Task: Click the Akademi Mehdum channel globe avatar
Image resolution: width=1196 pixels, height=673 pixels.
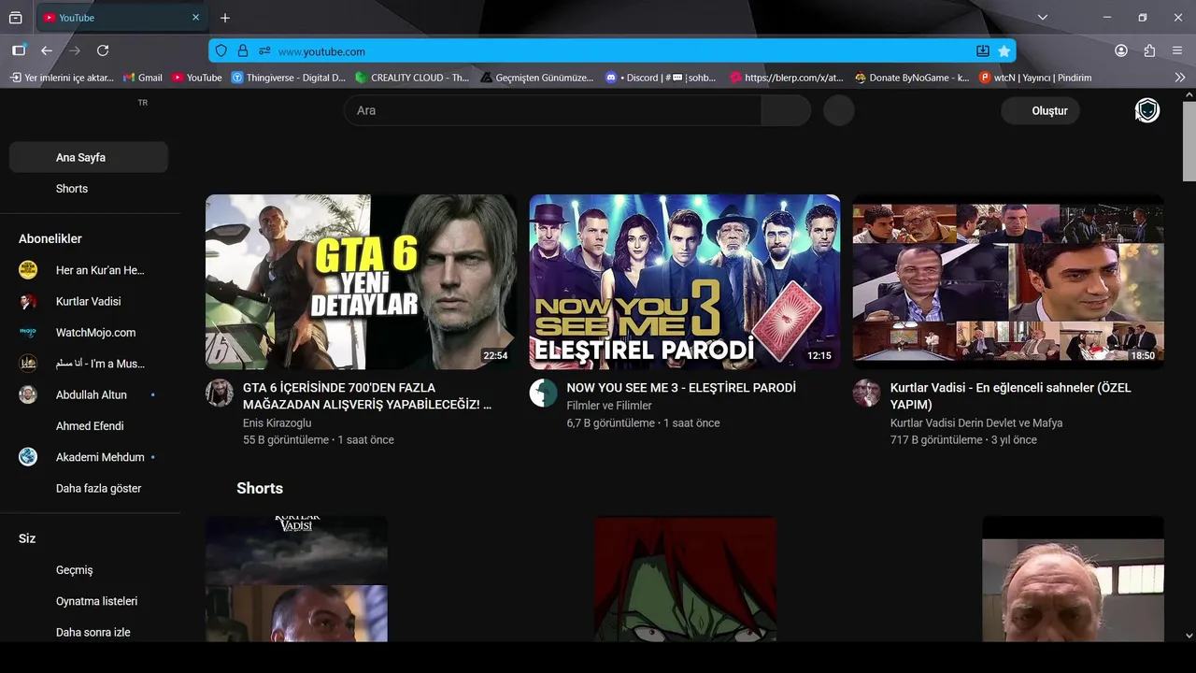Action: 28,457
